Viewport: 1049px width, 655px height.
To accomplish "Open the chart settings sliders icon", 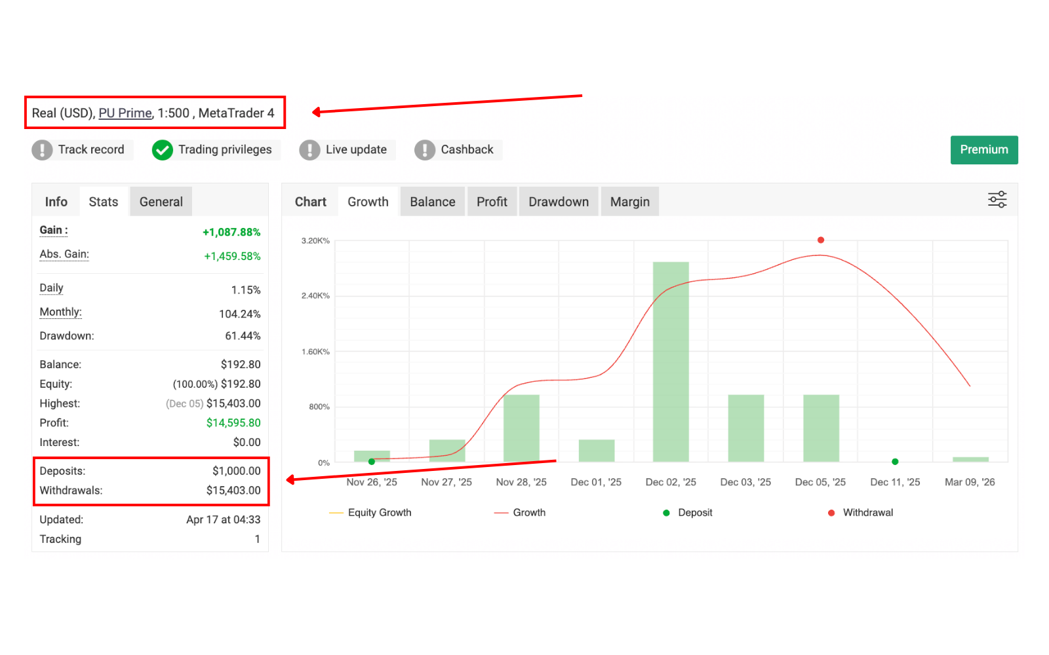I will [x=997, y=200].
